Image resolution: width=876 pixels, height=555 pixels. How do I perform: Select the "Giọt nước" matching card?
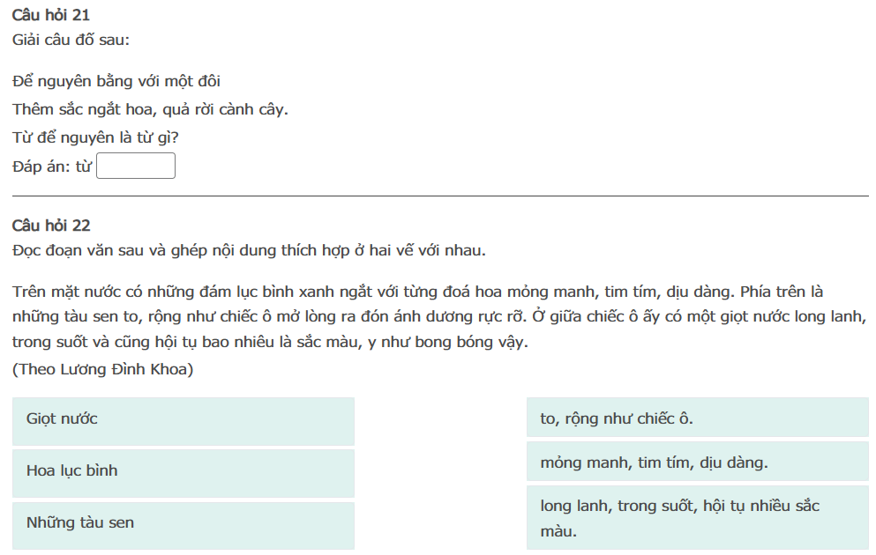(183, 419)
